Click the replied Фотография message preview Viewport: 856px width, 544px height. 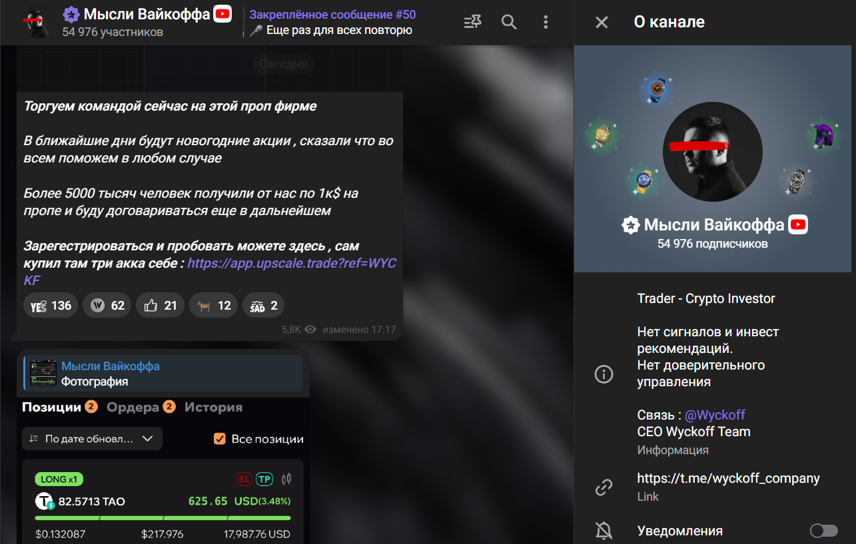tap(163, 374)
